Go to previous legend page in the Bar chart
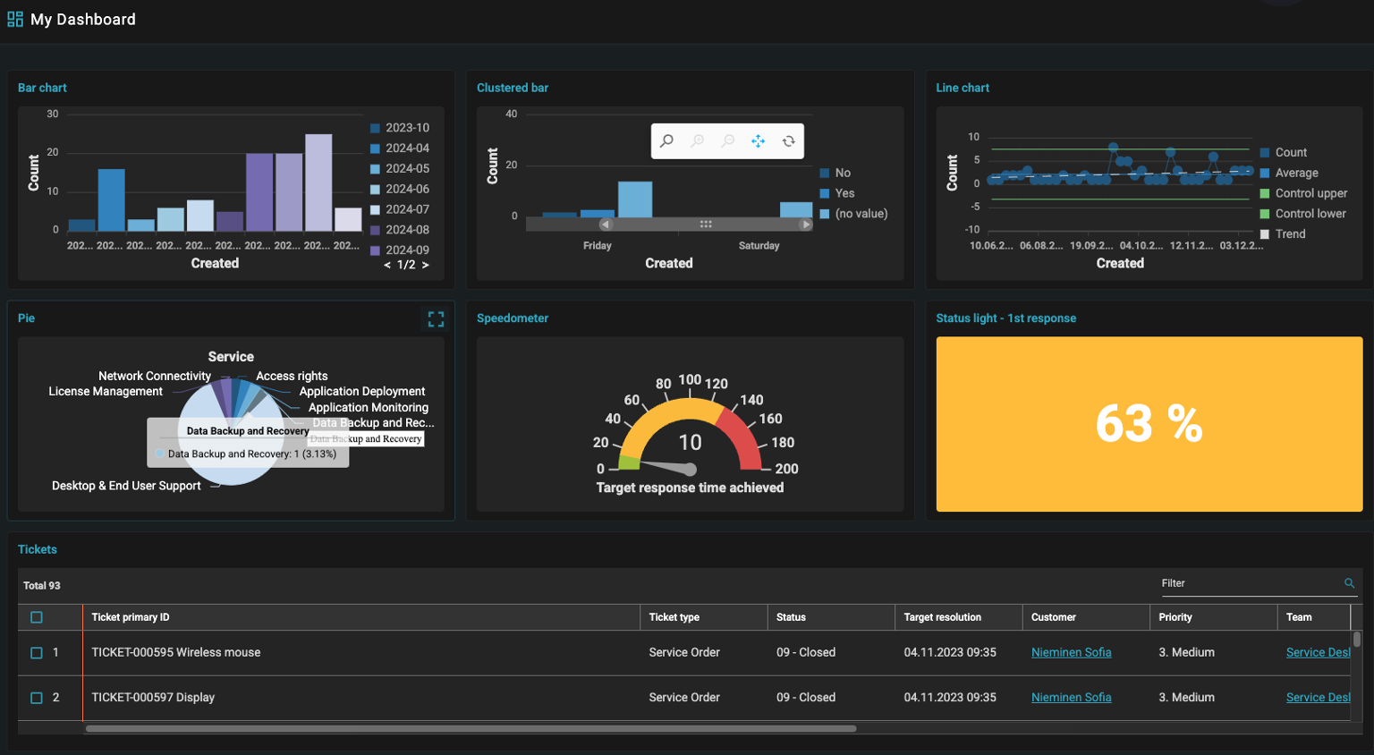1374x755 pixels. point(387,265)
